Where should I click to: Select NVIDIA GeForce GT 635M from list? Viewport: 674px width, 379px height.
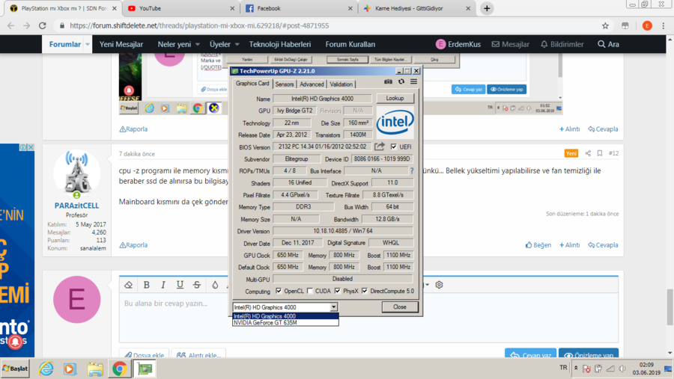tap(285, 323)
